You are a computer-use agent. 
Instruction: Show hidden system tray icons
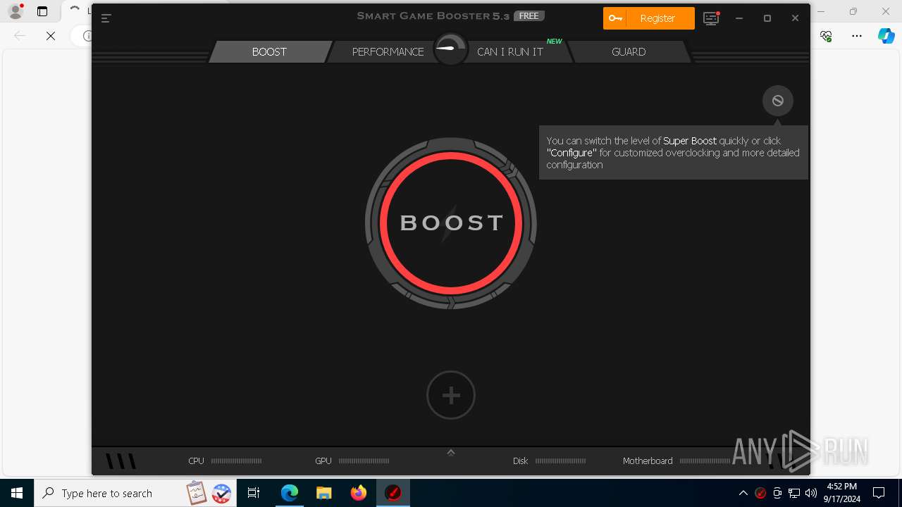click(x=743, y=493)
